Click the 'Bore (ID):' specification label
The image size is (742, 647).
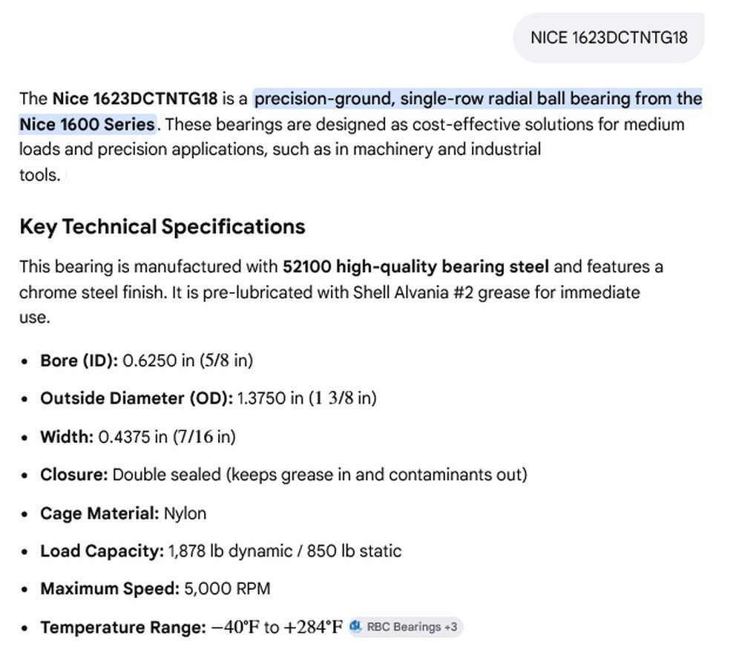coord(79,361)
